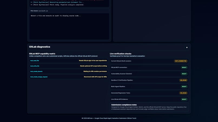The height and width of the screenshot is (122, 218).
Task: Click 'Reconnect with API scope for MRs' status
Action: coord(95,77)
